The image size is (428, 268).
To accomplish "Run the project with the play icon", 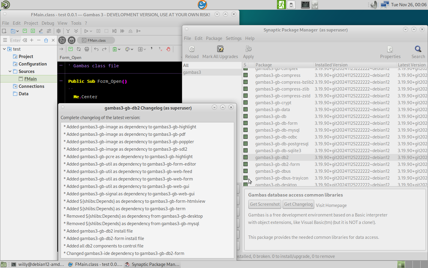I will (x=86, y=31).
